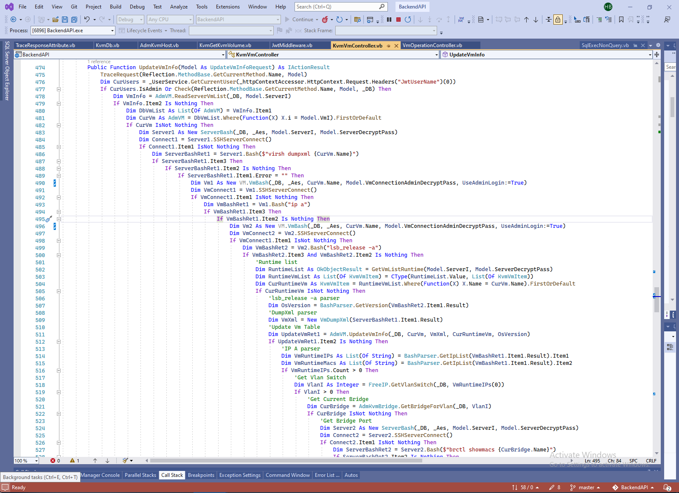Open the Command Window panel tab
The height and width of the screenshot is (493, 679).
point(288,475)
